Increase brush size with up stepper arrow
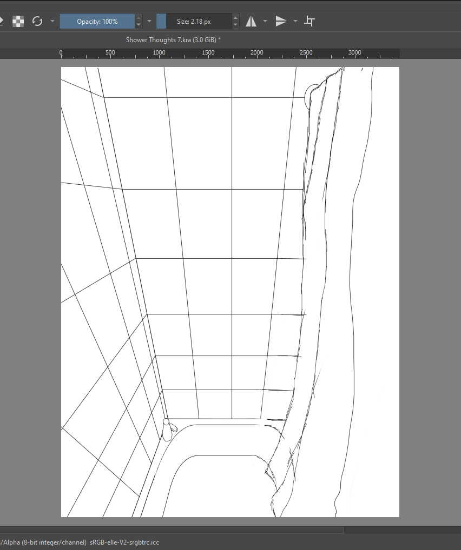The height and width of the screenshot is (550, 461). 235,17
